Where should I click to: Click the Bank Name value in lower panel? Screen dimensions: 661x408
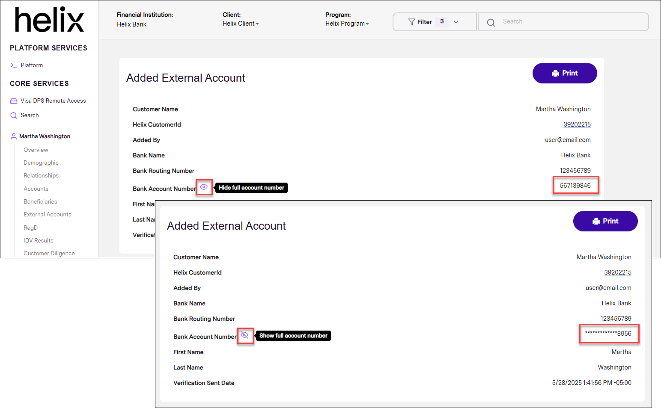[616, 303]
